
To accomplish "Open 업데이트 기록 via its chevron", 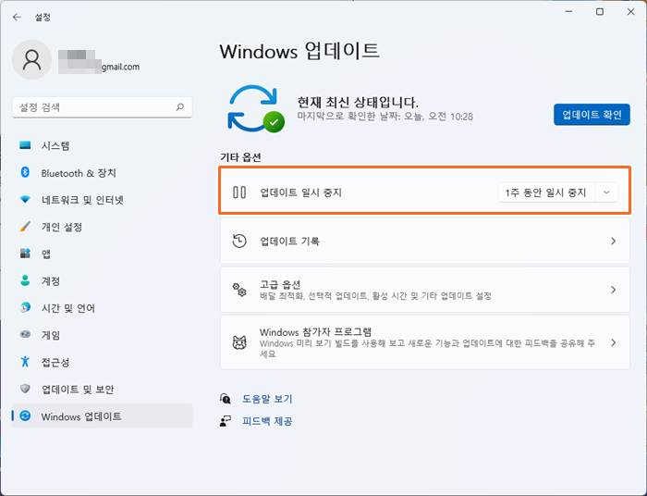I will click(613, 242).
